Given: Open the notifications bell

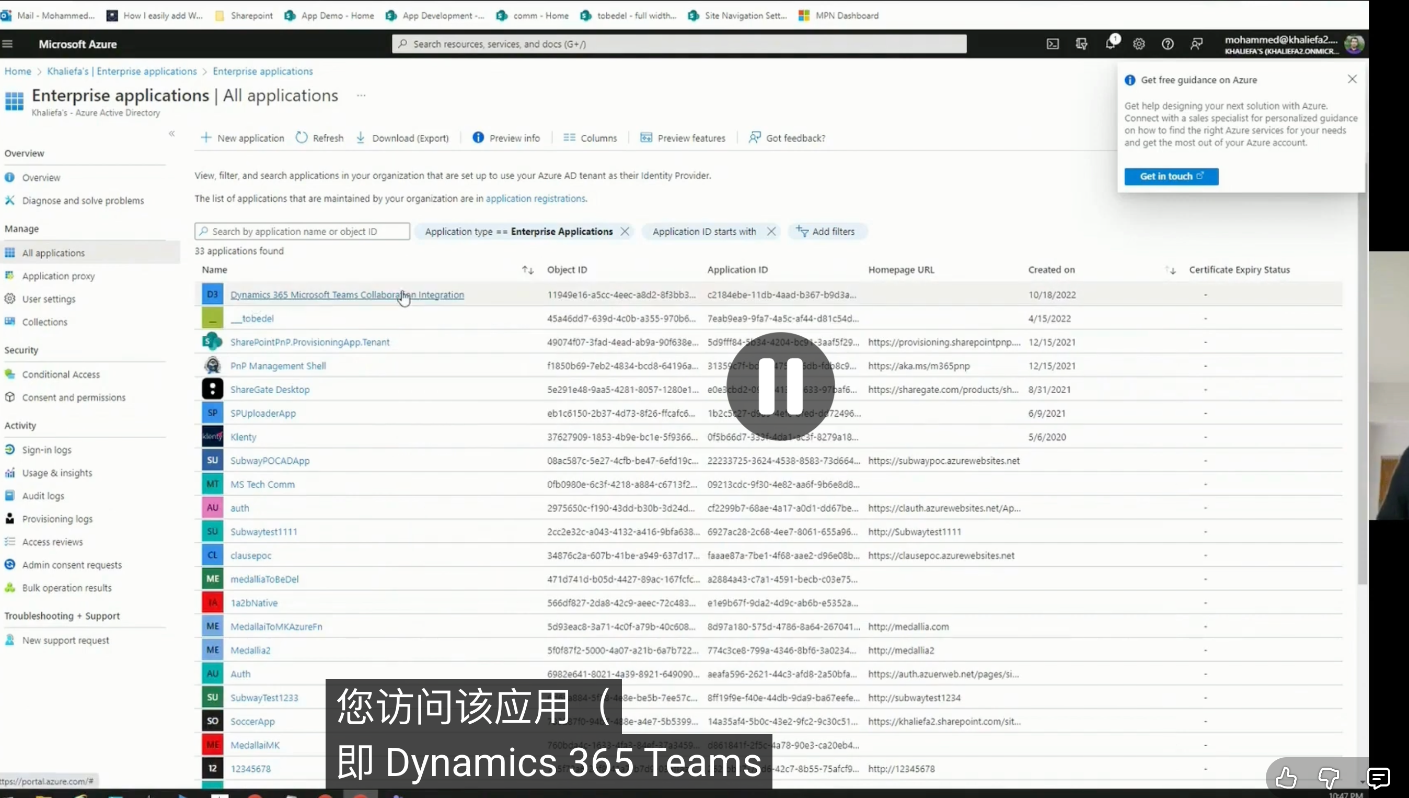Looking at the screenshot, I should pyautogui.click(x=1111, y=44).
